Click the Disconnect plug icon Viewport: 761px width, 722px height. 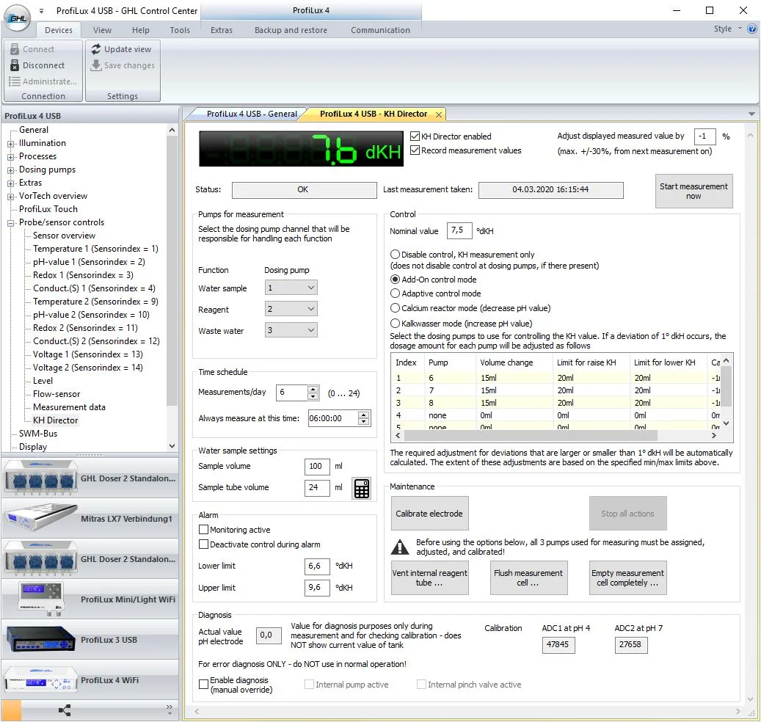[15, 65]
